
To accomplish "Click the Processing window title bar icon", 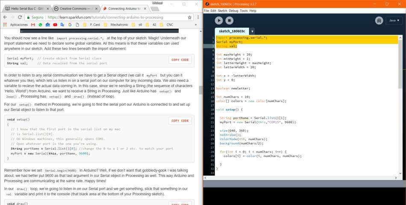I will tap(207, 4).
